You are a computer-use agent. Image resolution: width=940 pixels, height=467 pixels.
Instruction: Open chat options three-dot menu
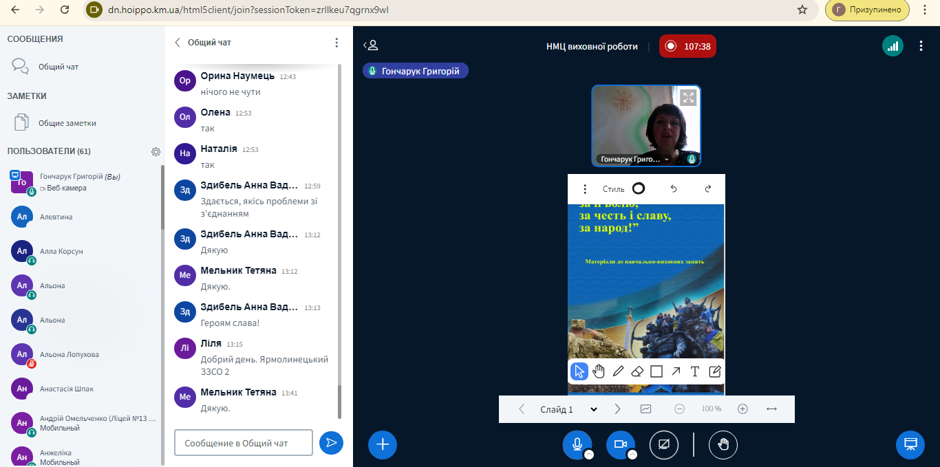(337, 43)
